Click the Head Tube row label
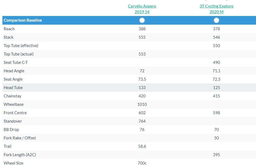Viewport: 256px width, 167px height. [13, 88]
